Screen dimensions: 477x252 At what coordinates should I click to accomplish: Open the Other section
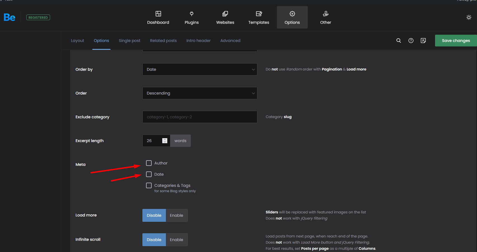326,17
